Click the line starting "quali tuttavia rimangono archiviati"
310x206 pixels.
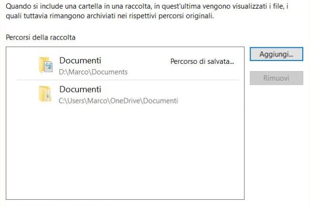(x=109, y=16)
